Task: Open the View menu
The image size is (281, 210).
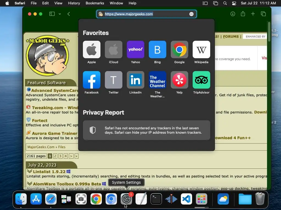Action: point(58,3)
